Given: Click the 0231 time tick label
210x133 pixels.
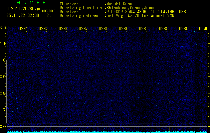Looking at the screenshot, I should pyautogui.click(x=23, y=29).
